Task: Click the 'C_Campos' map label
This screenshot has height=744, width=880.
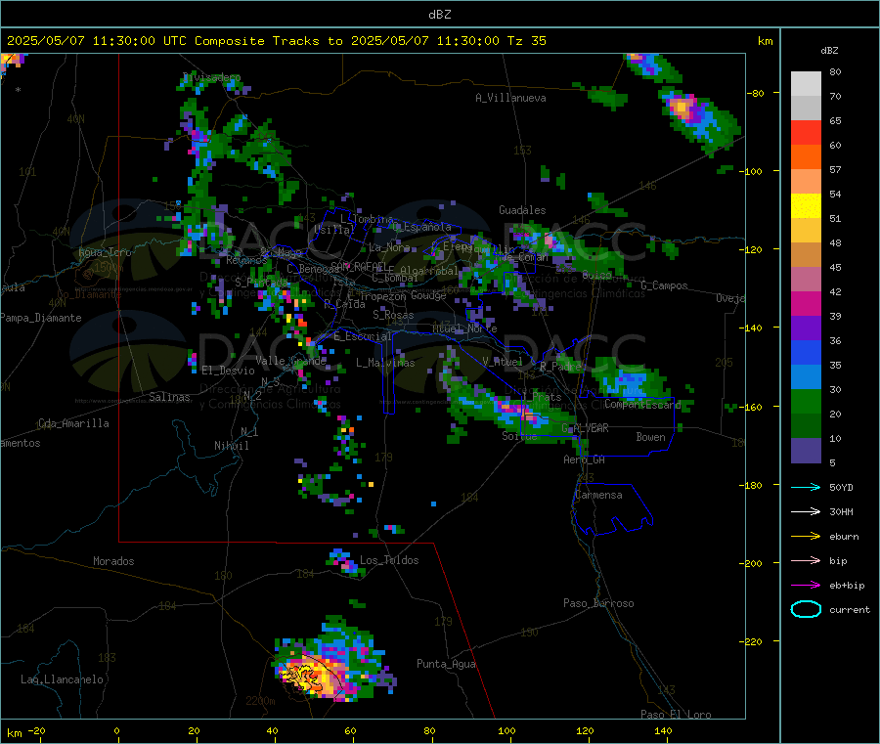Action: pos(664,285)
